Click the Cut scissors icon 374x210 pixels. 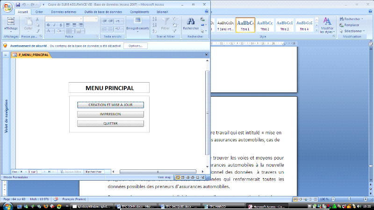pyautogui.click(x=37, y=19)
